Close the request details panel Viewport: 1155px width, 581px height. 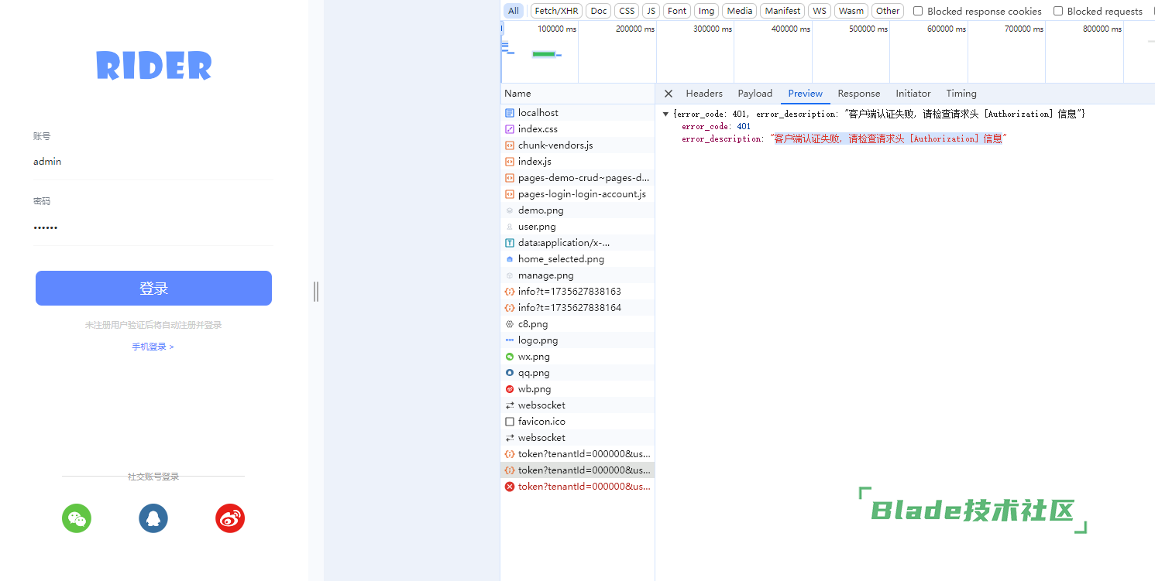click(669, 94)
